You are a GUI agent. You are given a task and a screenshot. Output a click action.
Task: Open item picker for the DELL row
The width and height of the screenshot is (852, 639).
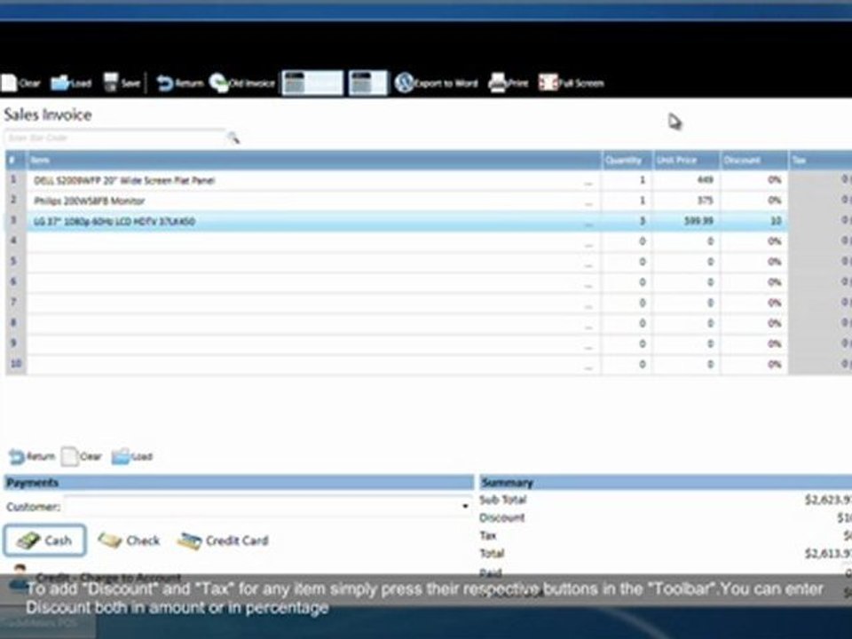point(588,183)
